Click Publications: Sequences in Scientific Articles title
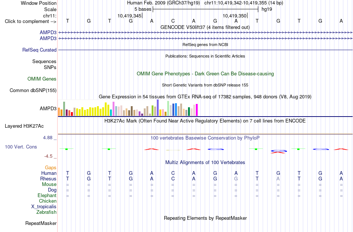Screen dimensions: 353x232 click(205, 56)
